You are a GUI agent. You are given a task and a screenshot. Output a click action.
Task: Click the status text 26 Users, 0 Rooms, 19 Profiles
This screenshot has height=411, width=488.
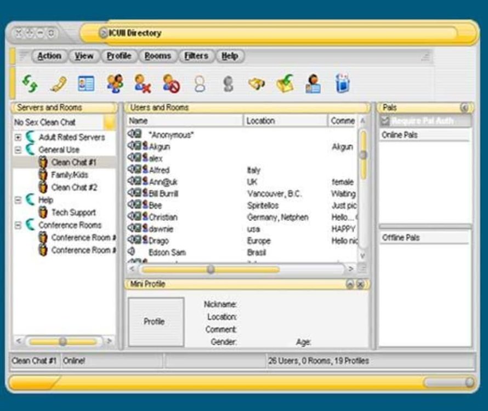click(319, 361)
